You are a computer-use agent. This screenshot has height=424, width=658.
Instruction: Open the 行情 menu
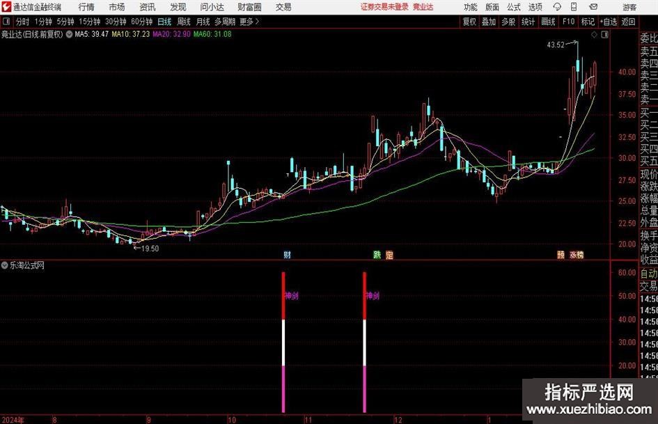point(86,6)
